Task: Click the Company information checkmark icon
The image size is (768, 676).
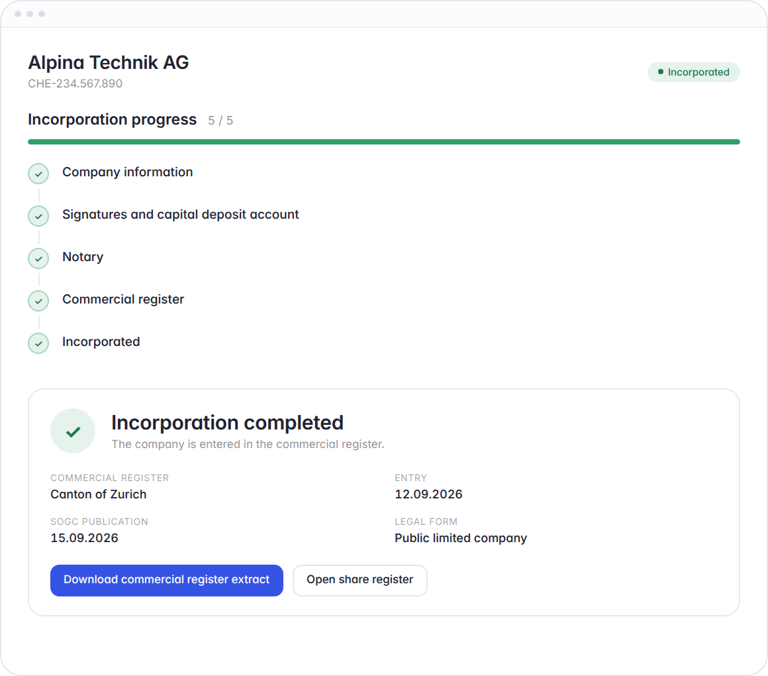Action: (x=38, y=174)
